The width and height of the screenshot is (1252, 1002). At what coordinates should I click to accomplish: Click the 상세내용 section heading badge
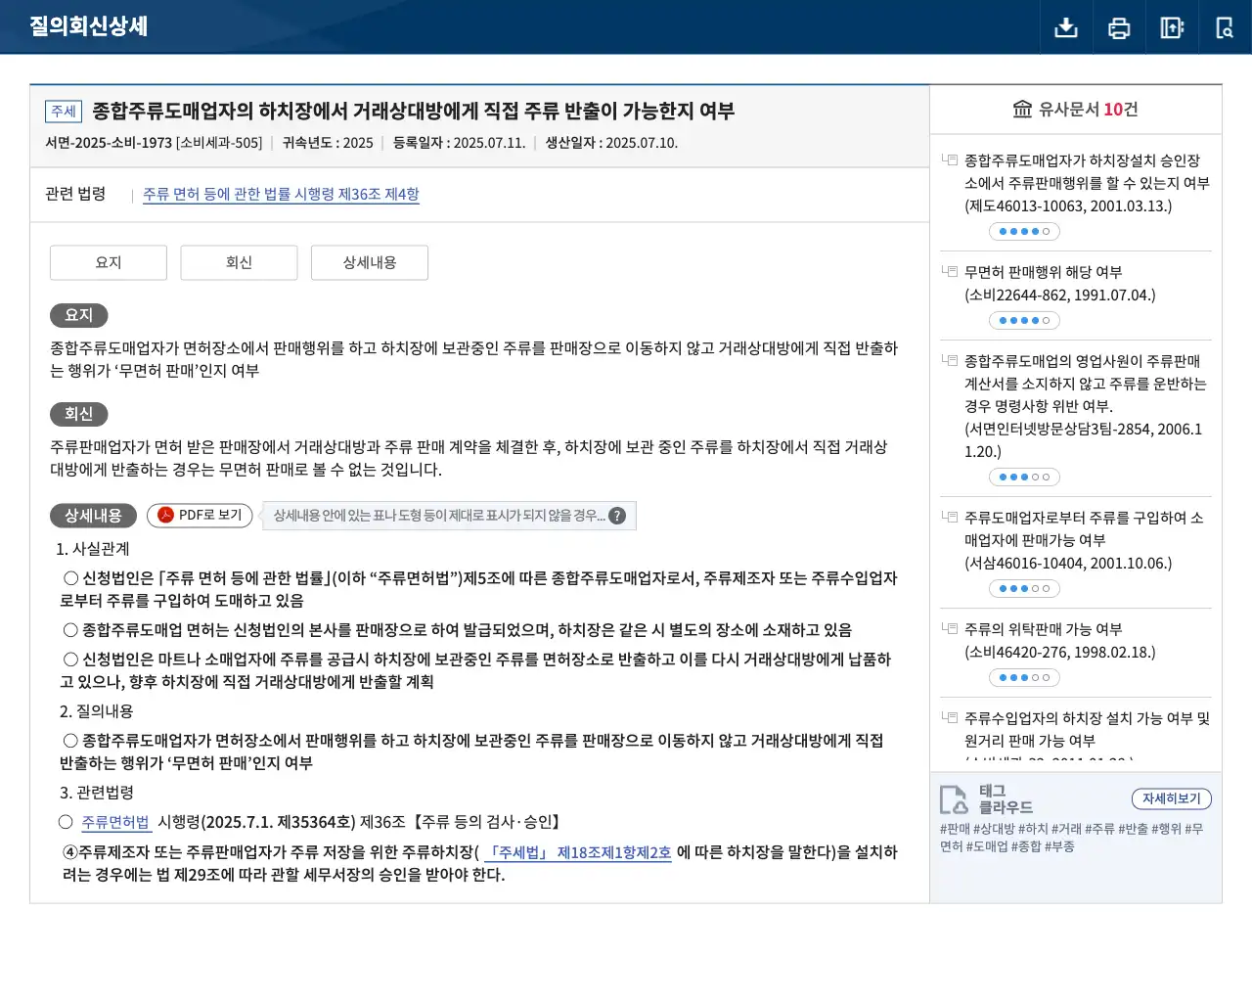[93, 516]
